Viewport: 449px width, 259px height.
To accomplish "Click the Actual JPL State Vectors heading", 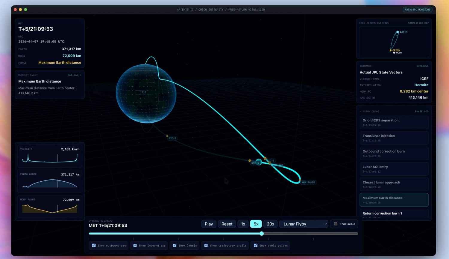I will [x=381, y=72].
